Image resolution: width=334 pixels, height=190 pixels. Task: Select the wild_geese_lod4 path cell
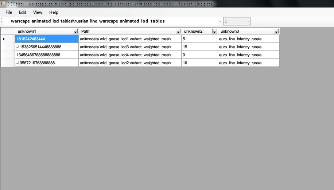pyautogui.click(x=130, y=55)
